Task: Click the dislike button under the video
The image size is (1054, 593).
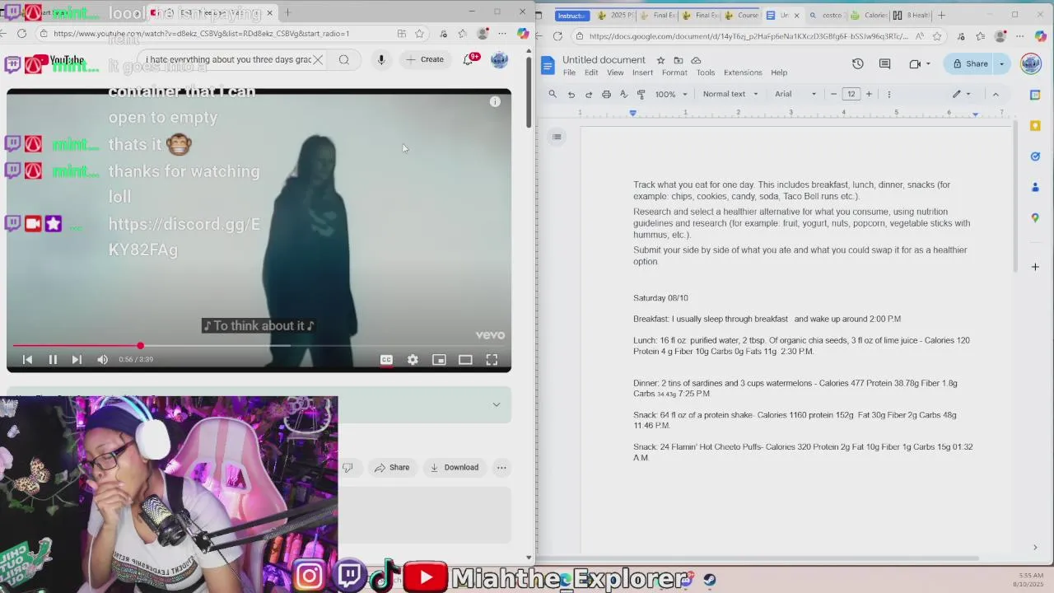Action: click(347, 468)
